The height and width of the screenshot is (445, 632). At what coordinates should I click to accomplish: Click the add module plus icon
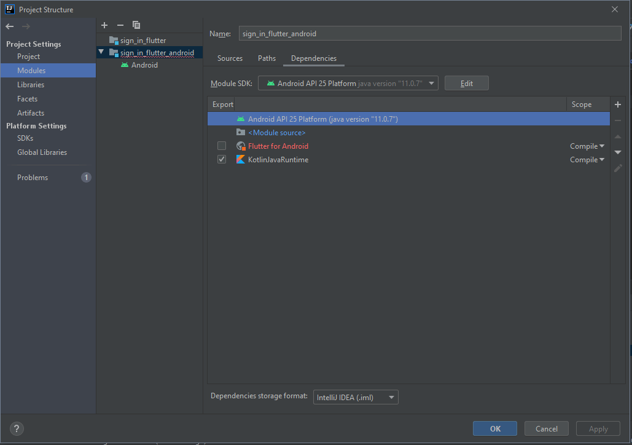pyautogui.click(x=104, y=25)
